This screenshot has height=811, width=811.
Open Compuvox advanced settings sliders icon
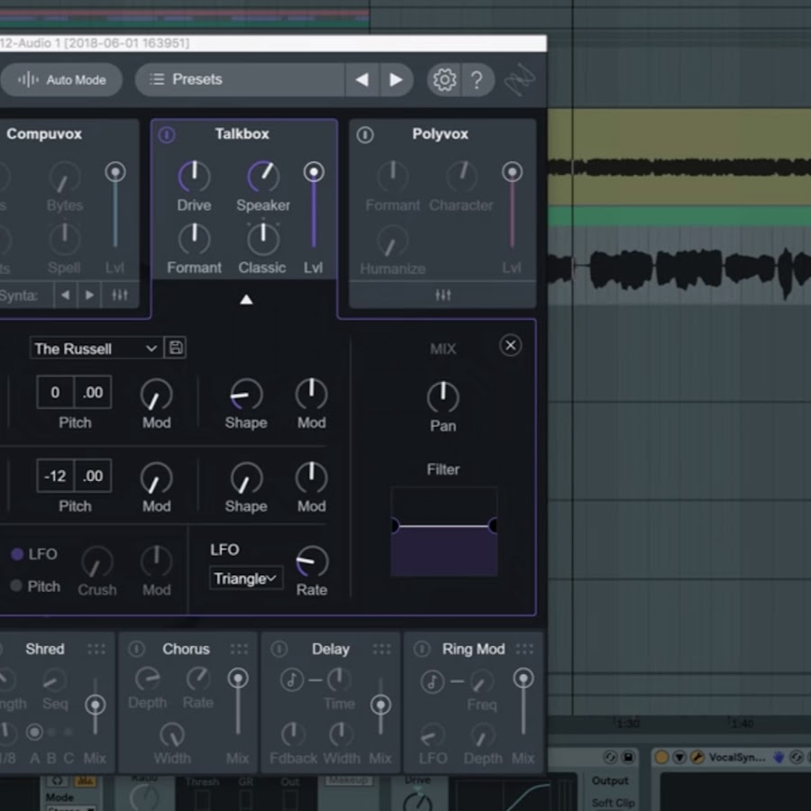click(x=119, y=295)
